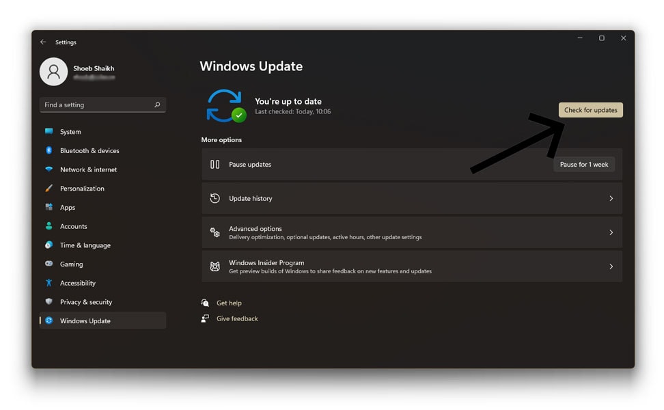The height and width of the screenshot is (410, 664).
Task: Click the search magnifier icon
Action: (x=157, y=105)
